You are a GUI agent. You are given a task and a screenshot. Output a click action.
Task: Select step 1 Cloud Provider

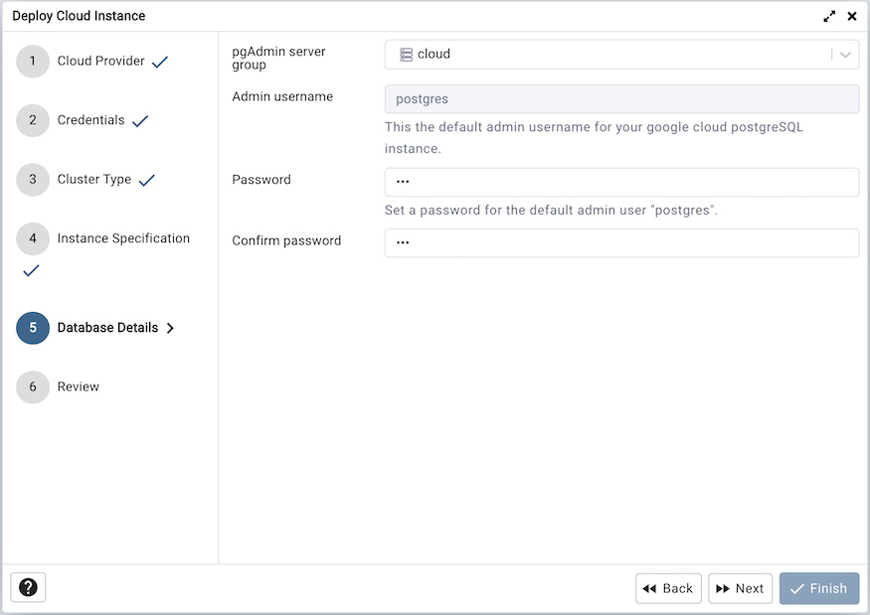pos(33,61)
